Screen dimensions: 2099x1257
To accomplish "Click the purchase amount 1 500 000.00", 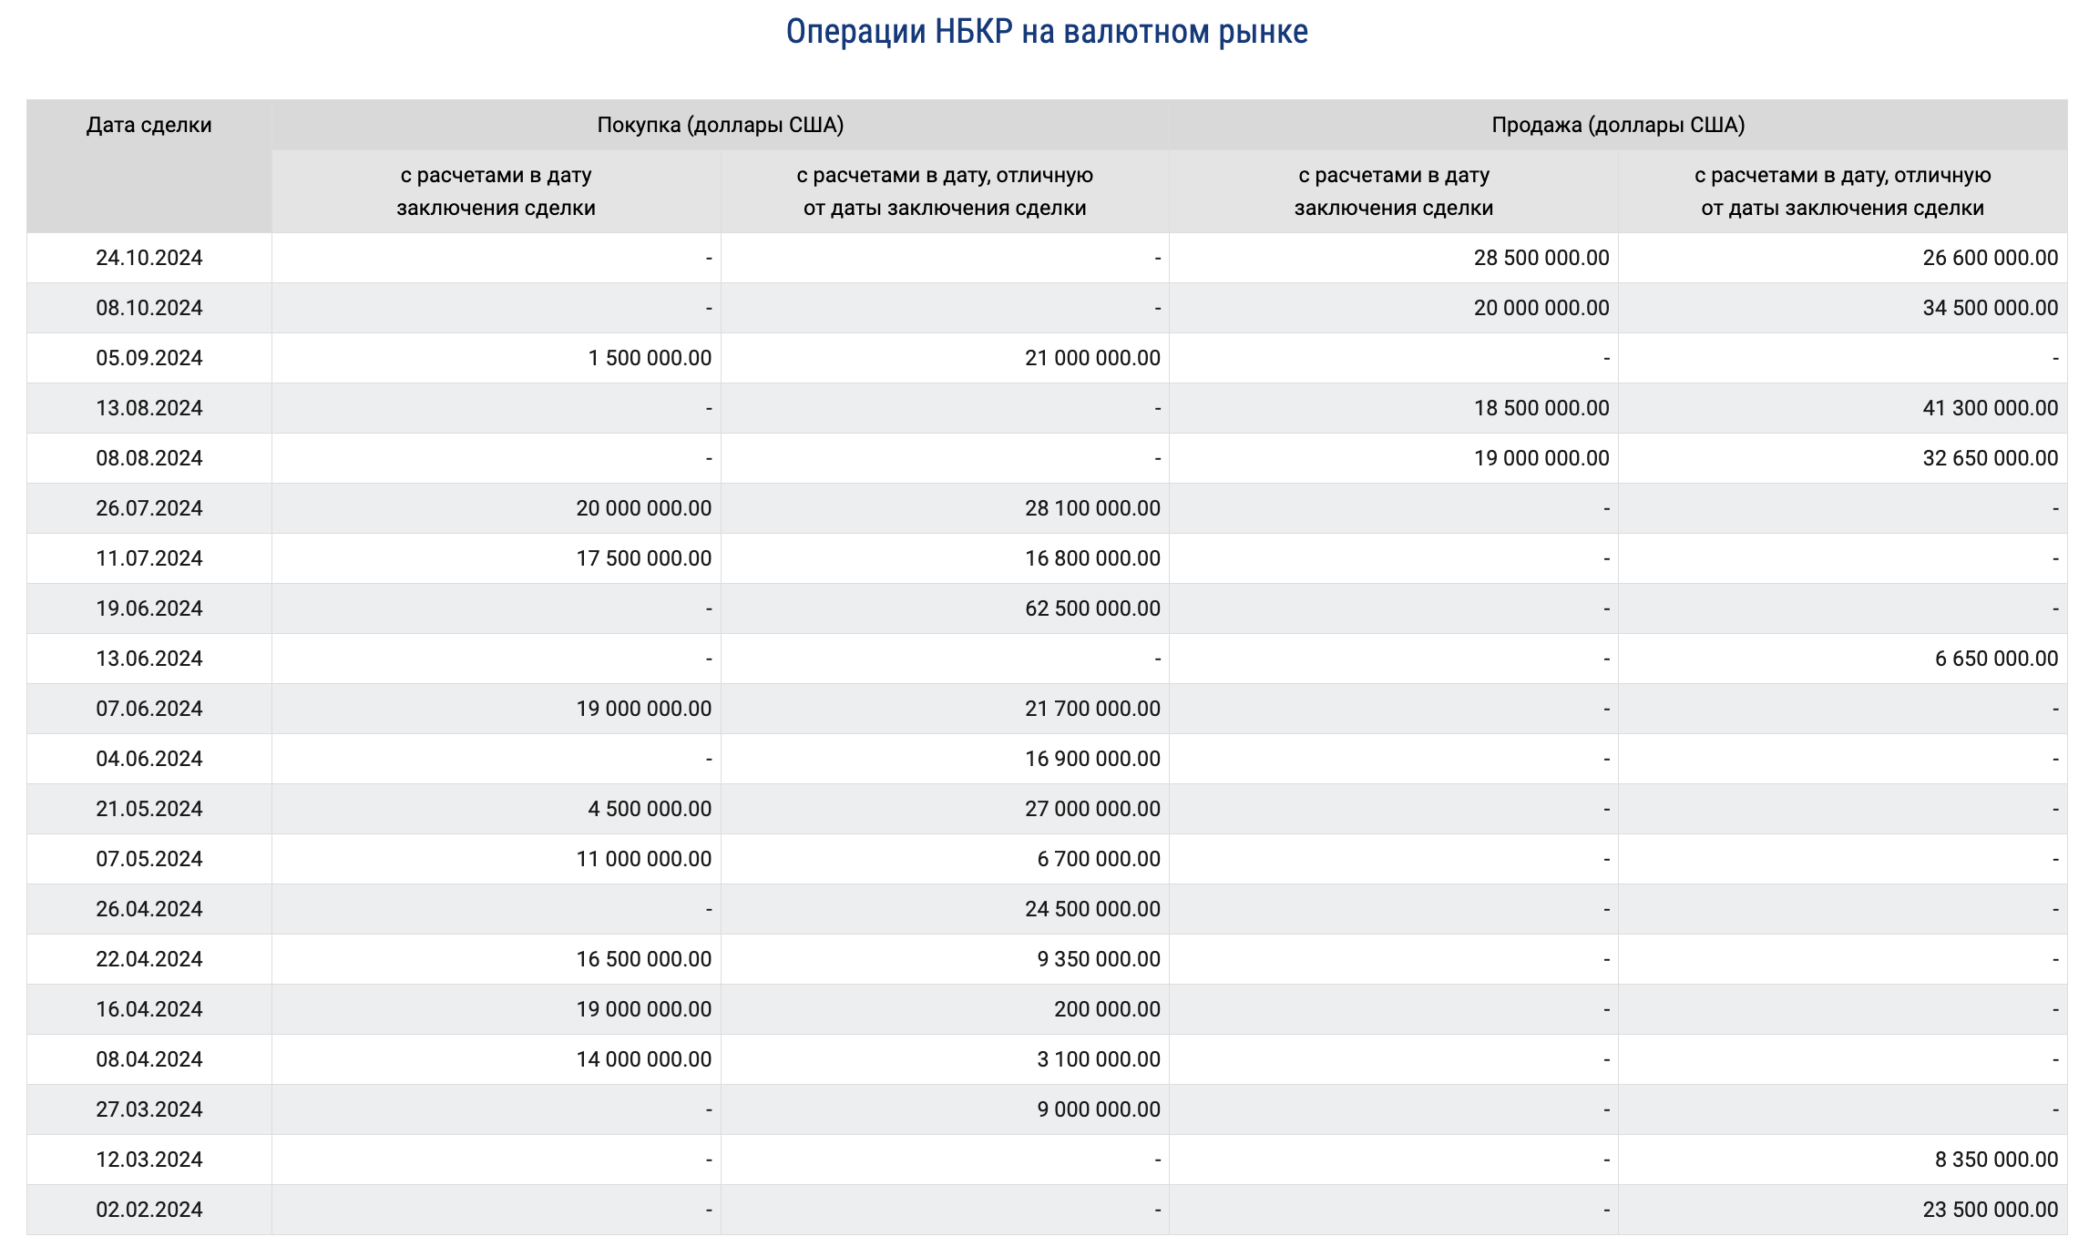I will (650, 358).
